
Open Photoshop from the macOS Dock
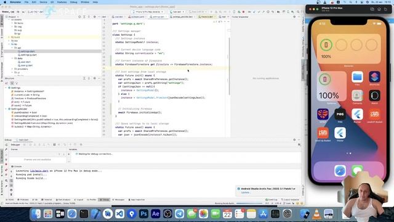tap(143, 214)
